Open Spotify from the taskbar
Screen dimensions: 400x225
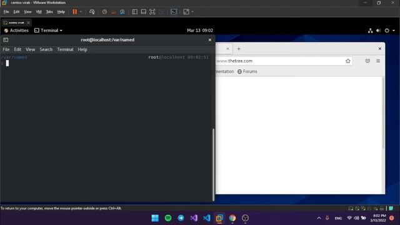pyautogui.click(x=168, y=218)
